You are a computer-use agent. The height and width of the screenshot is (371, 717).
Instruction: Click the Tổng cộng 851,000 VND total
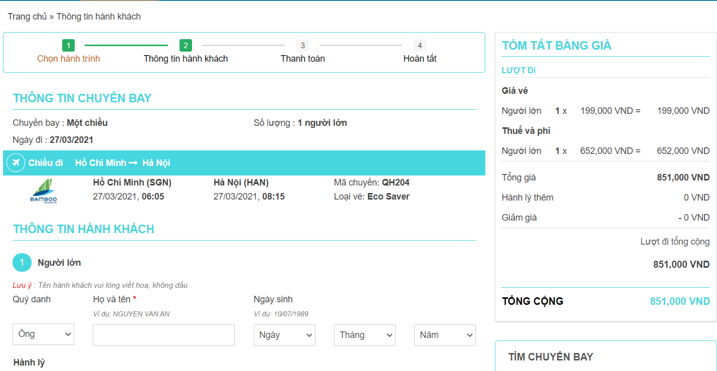coord(680,301)
